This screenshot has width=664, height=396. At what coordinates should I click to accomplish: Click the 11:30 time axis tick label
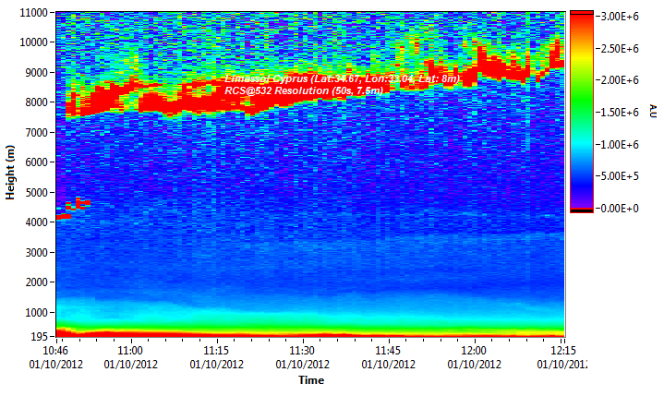[302, 351]
